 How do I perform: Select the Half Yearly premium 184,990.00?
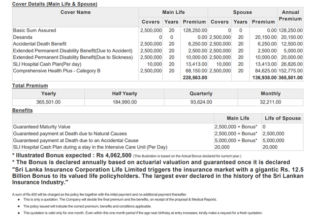125,102
